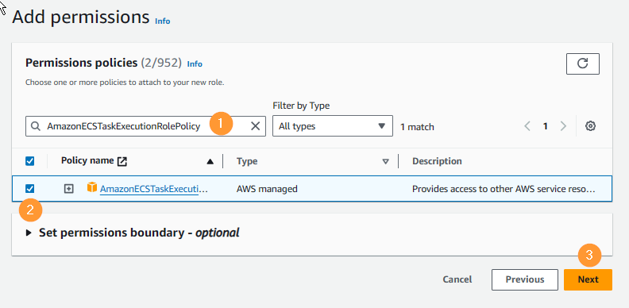The height and width of the screenshot is (308, 629).
Task: Refresh the permissions policies list
Action: 582,64
